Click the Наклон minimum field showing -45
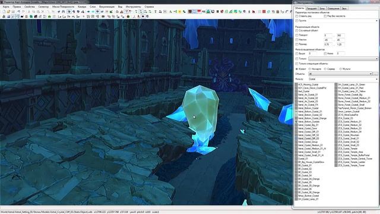380x214 pixels. [328, 40]
